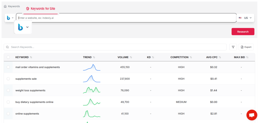Image resolution: width=258 pixels, height=123 pixels.
Task: Click keyword supplements sale
Action: tap(26, 79)
